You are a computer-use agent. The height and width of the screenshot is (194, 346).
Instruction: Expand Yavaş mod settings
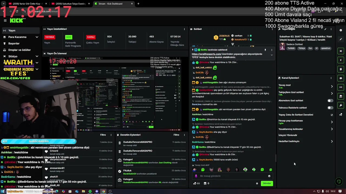(332, 86)
